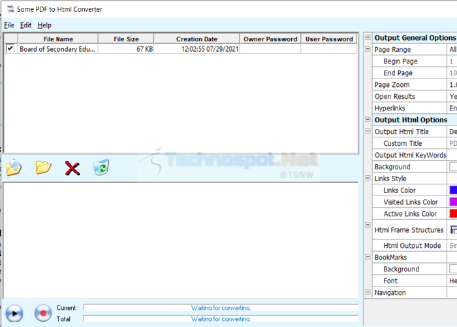Click the empty log output pane
The width and height of the screenshot is (457, 327).
pyautogui.click(x=180, y=240)
